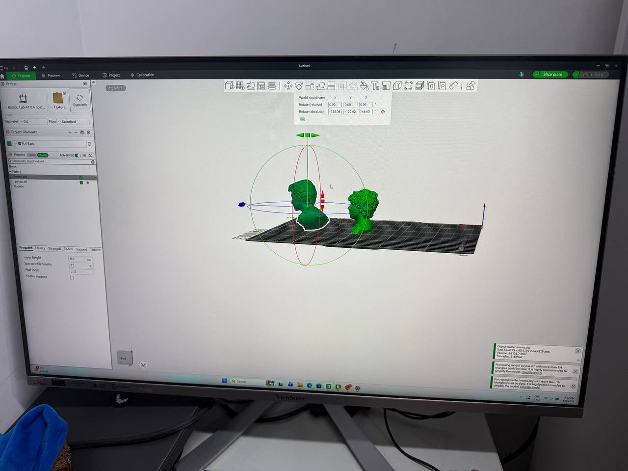Select the Rotate tool
The width and height of the screenshot is (628, 471).
299,86
